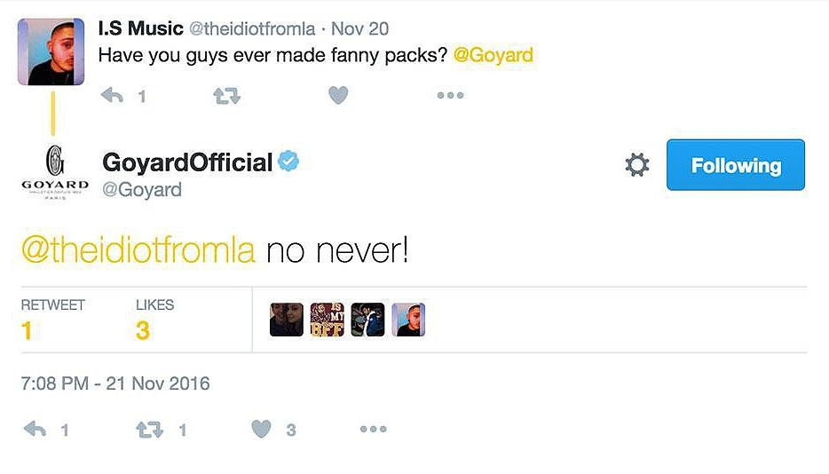Screen dimensions: 829x474
Task: Open the GoyardOfficial profile name link
Action: pos(188,162)
